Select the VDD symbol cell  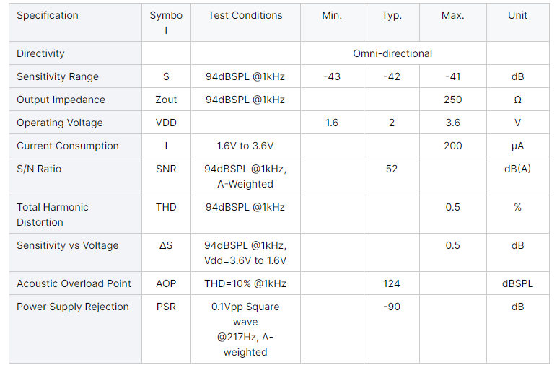[x=166, y=123]
